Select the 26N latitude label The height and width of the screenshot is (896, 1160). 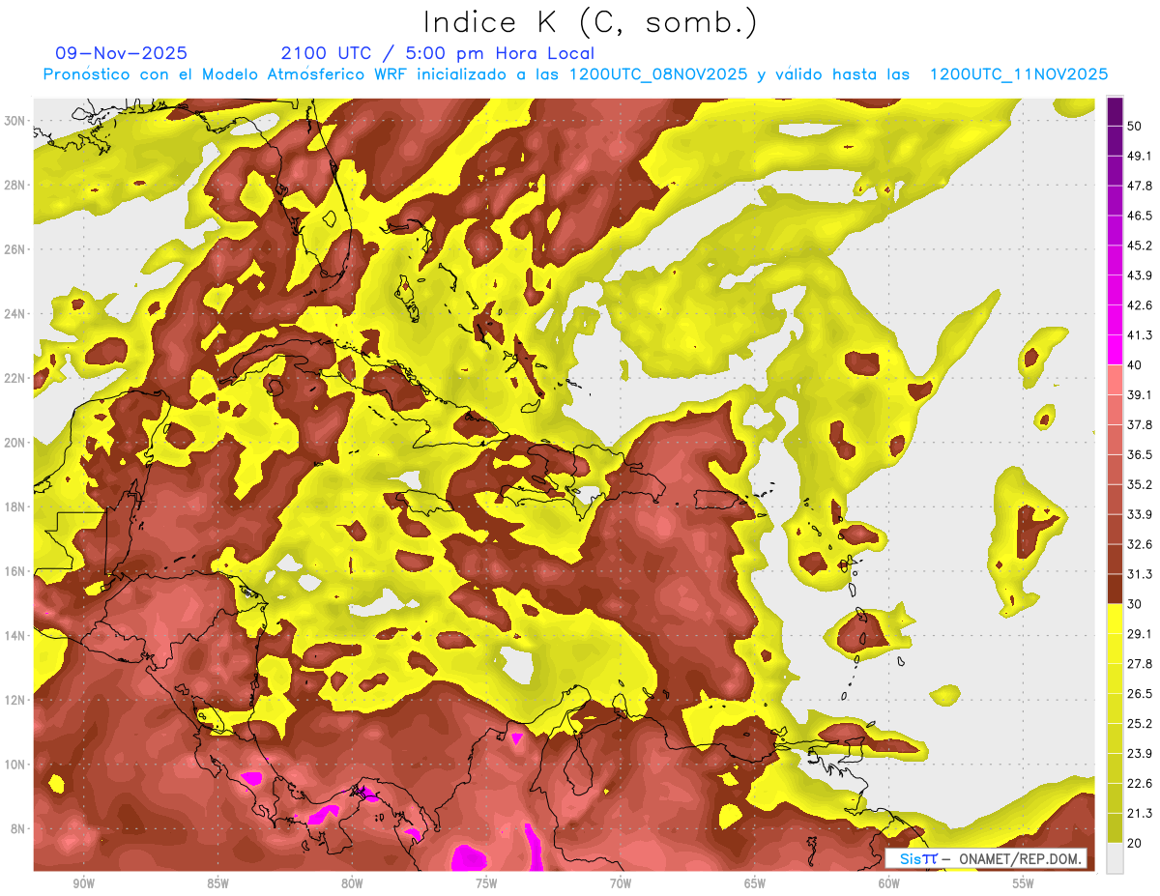[15, 249]
